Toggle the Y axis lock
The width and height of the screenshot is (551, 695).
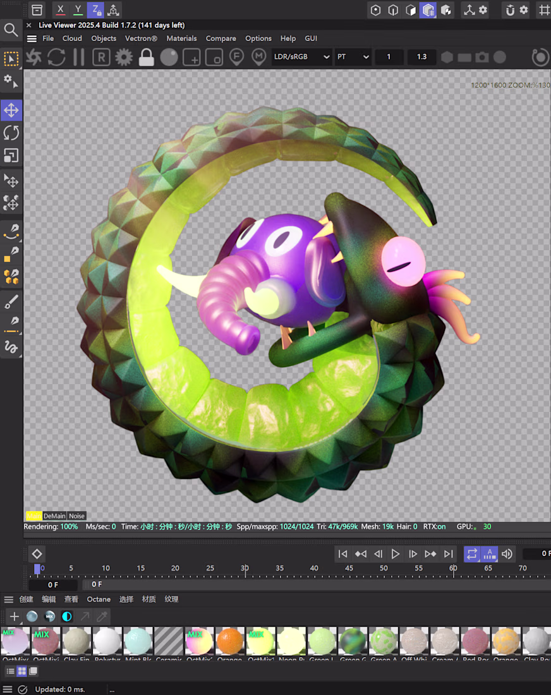pyautogui.click(x=78, y=9)
